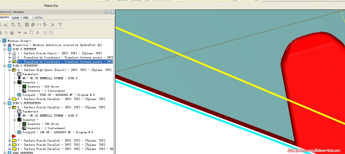This screenshot has width=345, height=154.
Task: Expand the Properties machine definition node
Action: pos(4,45)
